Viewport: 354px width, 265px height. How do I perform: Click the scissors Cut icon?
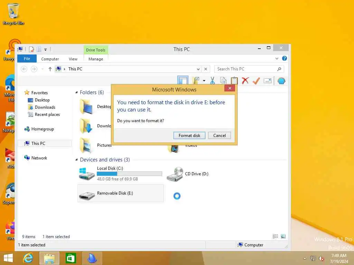(x=212, y=80)
